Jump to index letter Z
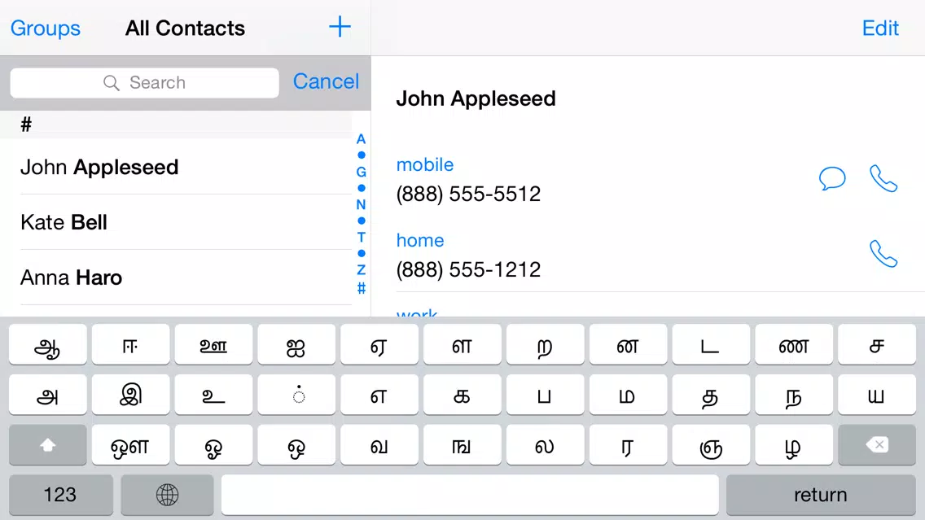The width and height of the screenshot is (925, 520). pyautogui.click(x=361, y=270)
